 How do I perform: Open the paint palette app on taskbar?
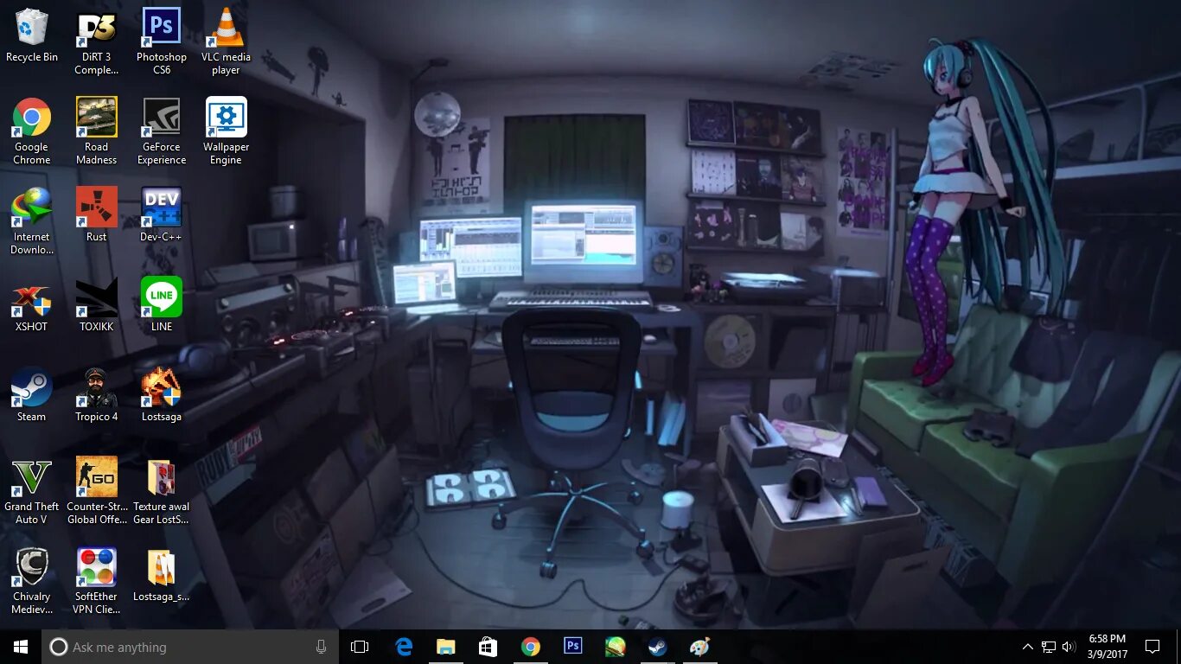[x=699, y=647]
